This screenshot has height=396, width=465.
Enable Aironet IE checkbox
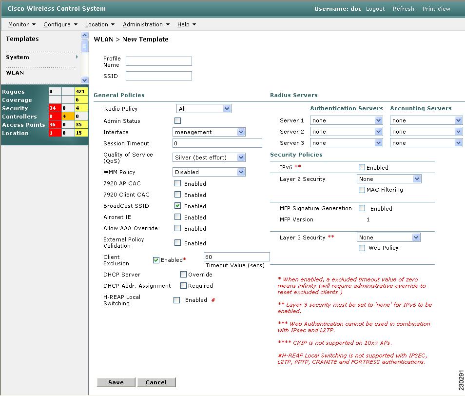click(x=177, y=217)
